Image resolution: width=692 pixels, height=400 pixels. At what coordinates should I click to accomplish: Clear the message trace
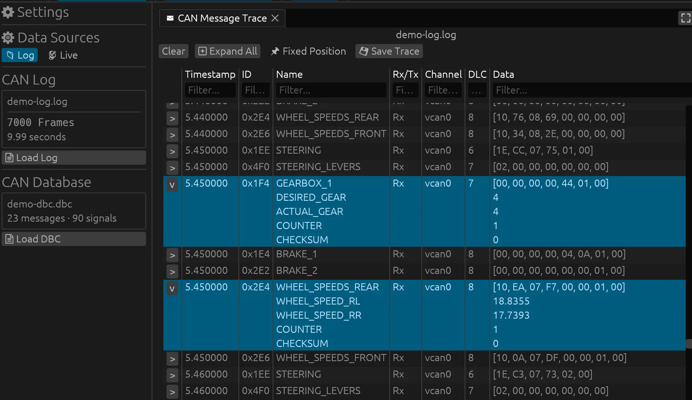pos(174,51)
